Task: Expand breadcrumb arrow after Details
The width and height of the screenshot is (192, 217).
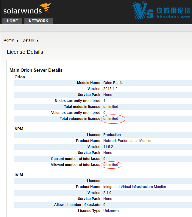Action: point(38,41)
